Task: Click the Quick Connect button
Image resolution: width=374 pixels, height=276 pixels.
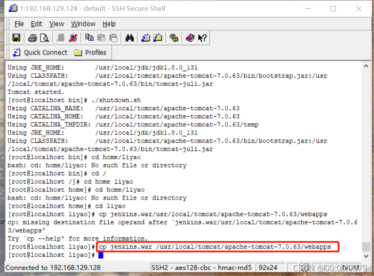Action: pos(40,53)
